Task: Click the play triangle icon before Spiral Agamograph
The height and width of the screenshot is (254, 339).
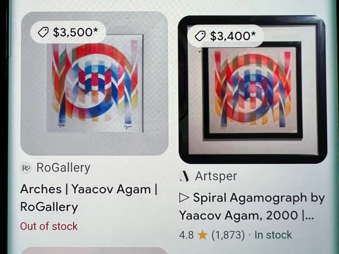Action: pyautogui.click(x=184, y=198)
